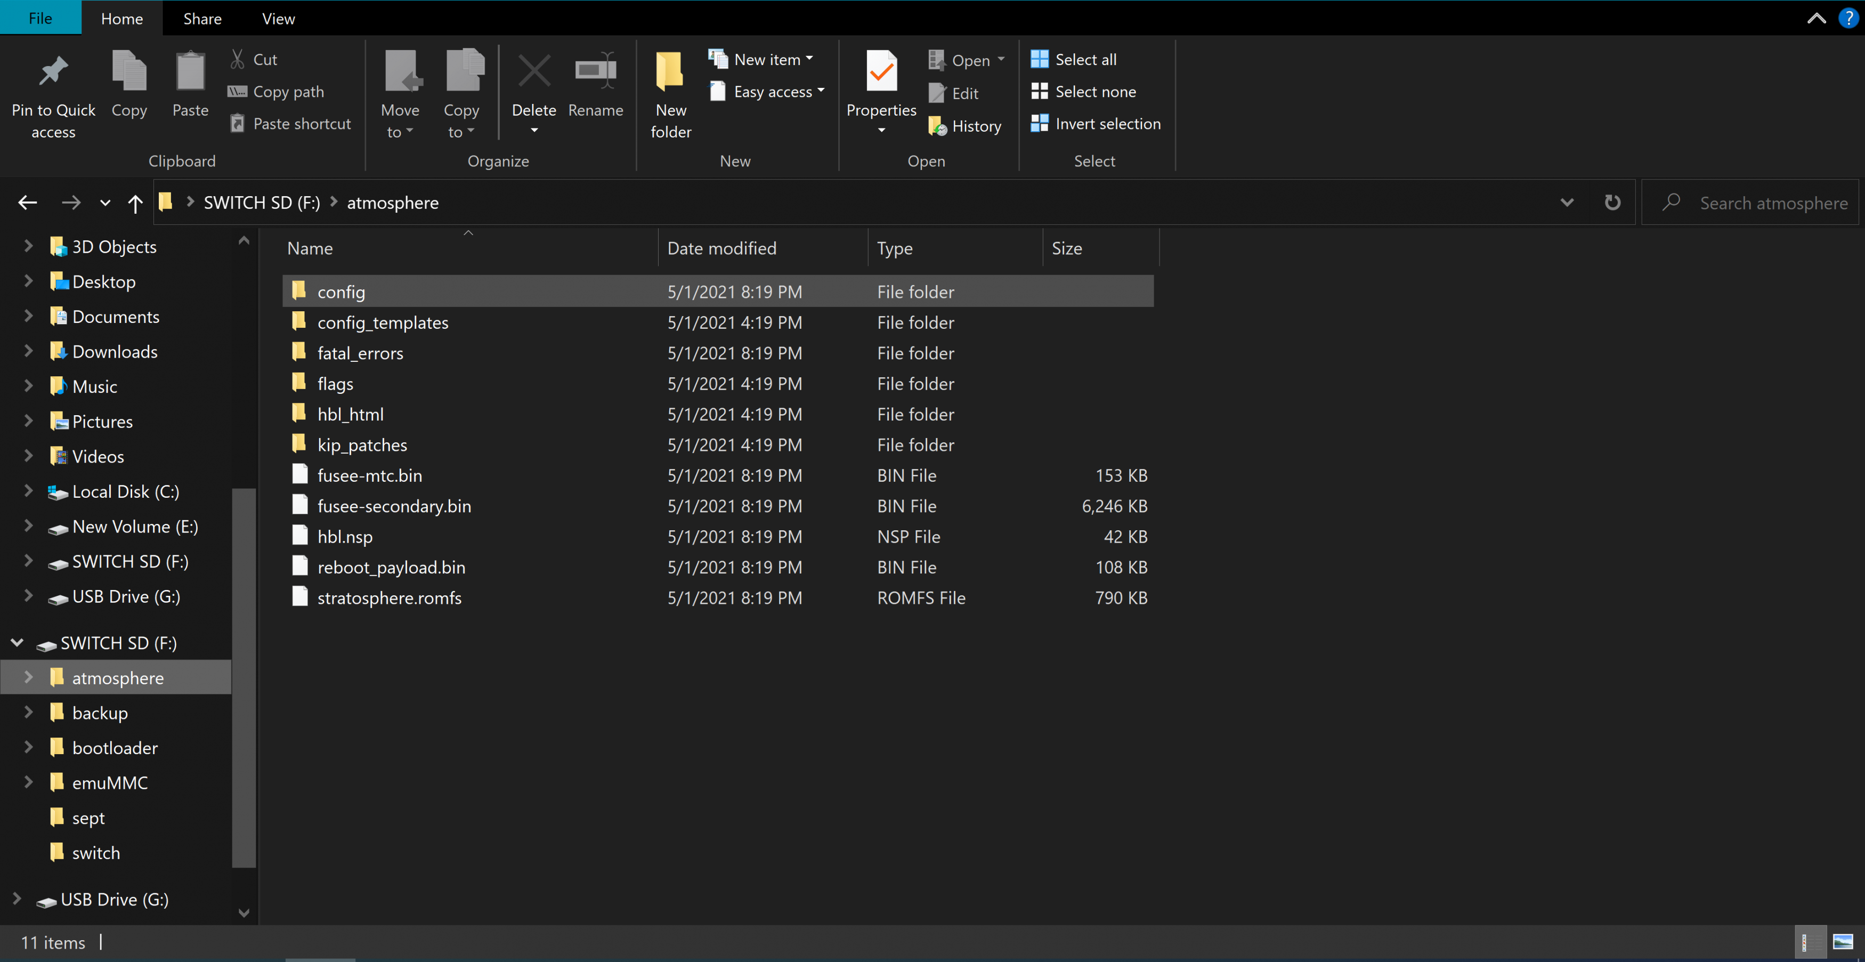Sort by the Name column header
The width and height of the screenshot is (1865, 962).
click(469, 248)
